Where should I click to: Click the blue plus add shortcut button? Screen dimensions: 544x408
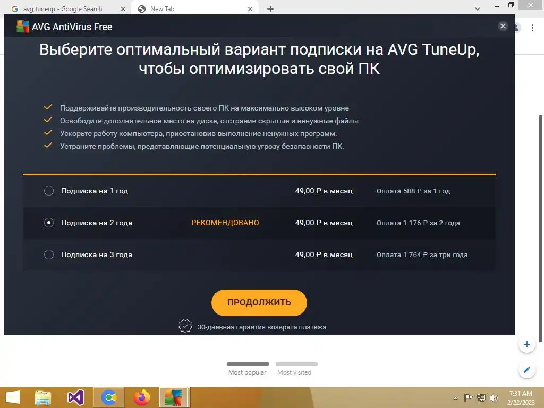pyautogui.click(x=527, y=344)
